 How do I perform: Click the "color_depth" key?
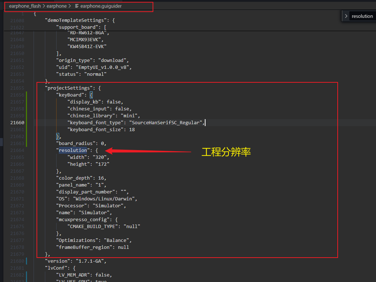[74, 178]
